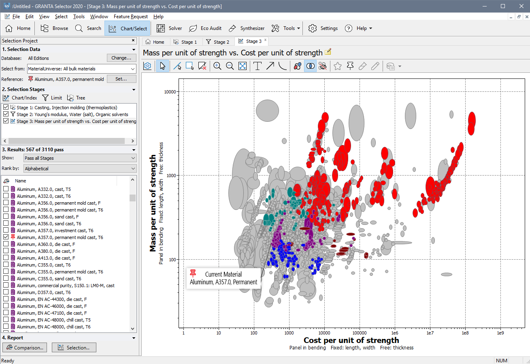Viewport: 530px width, 364px height.
Task: Select the curve drawing tool
Action: (x=283, y=66)
